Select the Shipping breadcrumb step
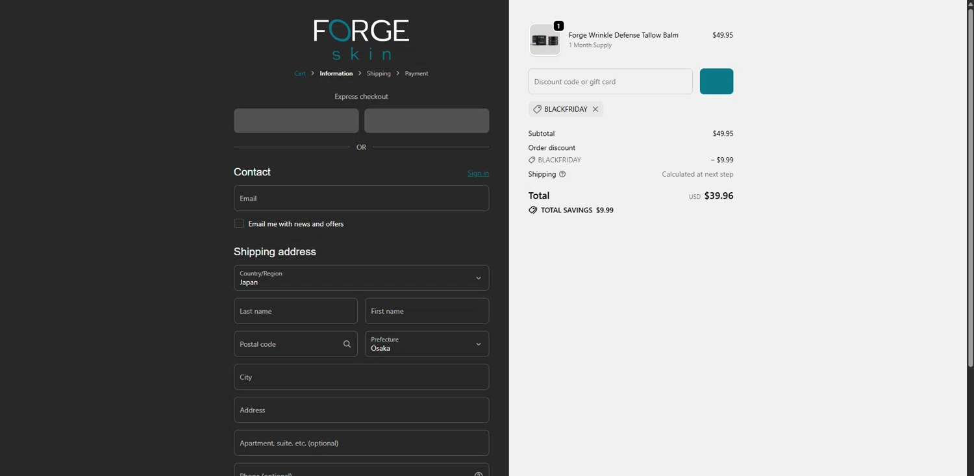This screenshot has width=974, height=476. click(x=379, y=73)
